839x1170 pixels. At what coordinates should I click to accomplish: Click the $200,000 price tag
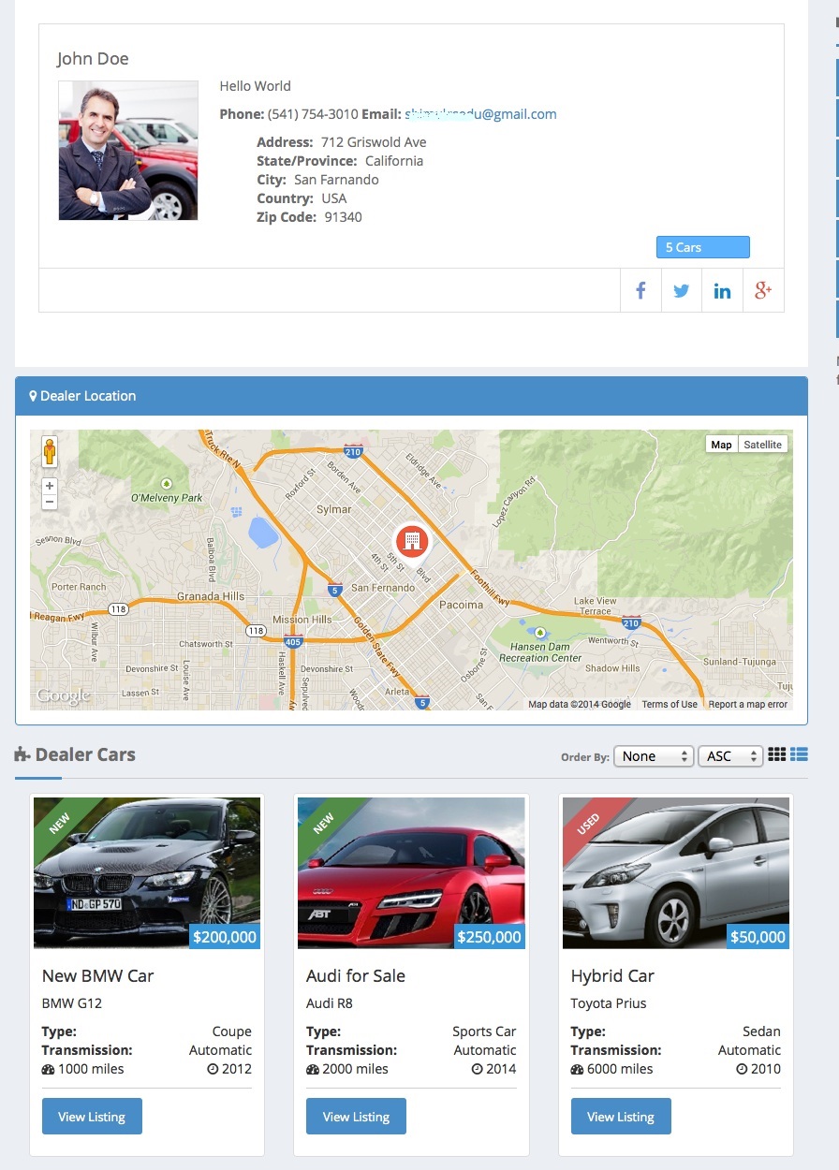point(225,937)
